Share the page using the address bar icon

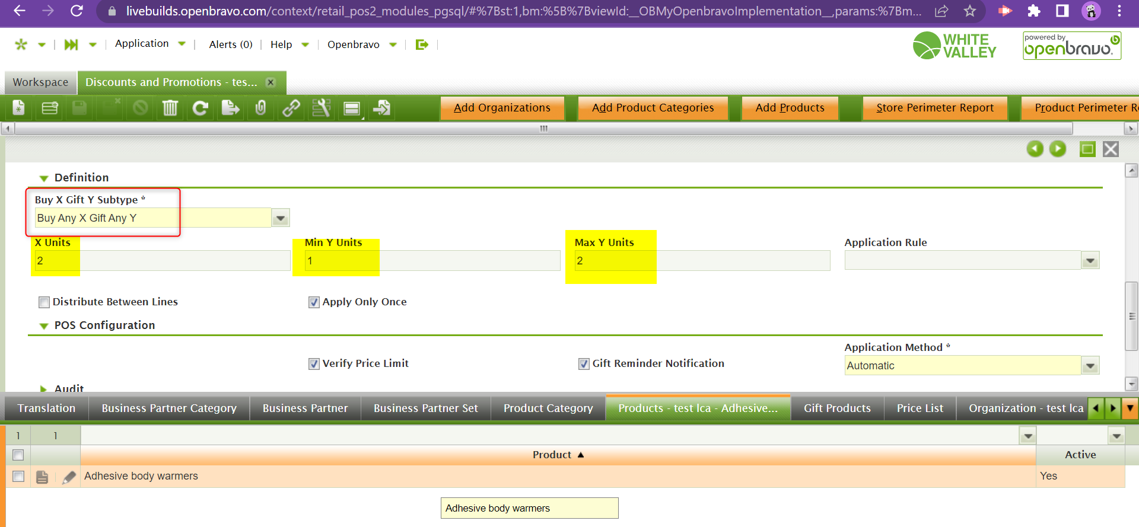[x=941, y=11]
